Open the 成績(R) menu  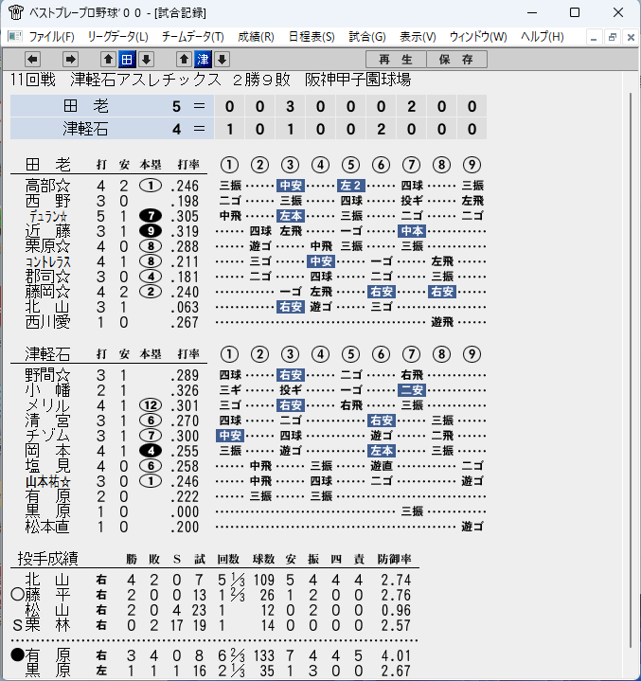[x=257, y=37]
